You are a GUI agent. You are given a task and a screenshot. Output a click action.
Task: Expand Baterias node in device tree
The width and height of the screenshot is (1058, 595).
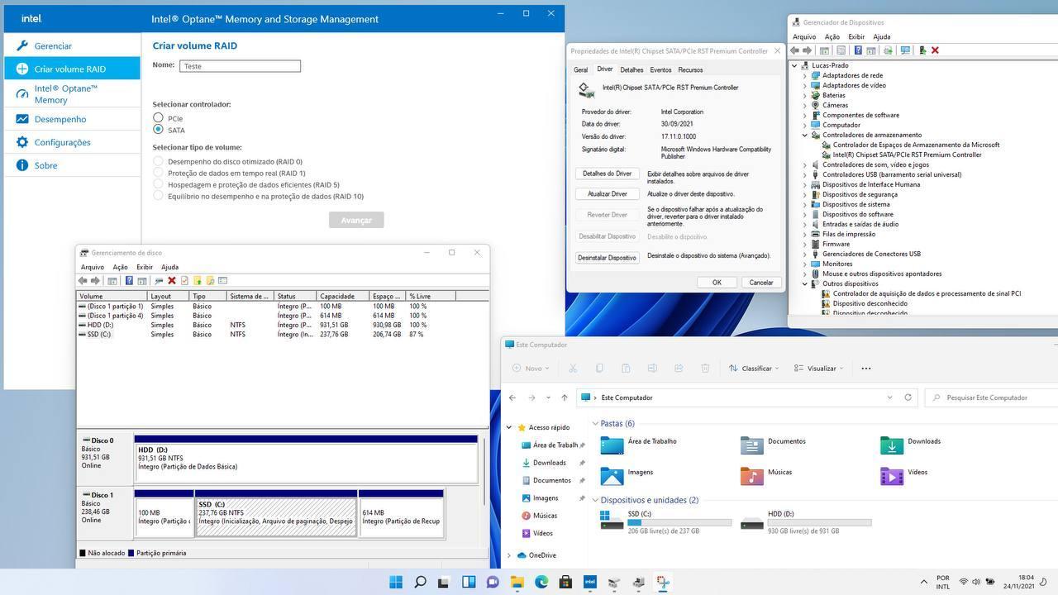pyautogui.click(x=804, y=95)
